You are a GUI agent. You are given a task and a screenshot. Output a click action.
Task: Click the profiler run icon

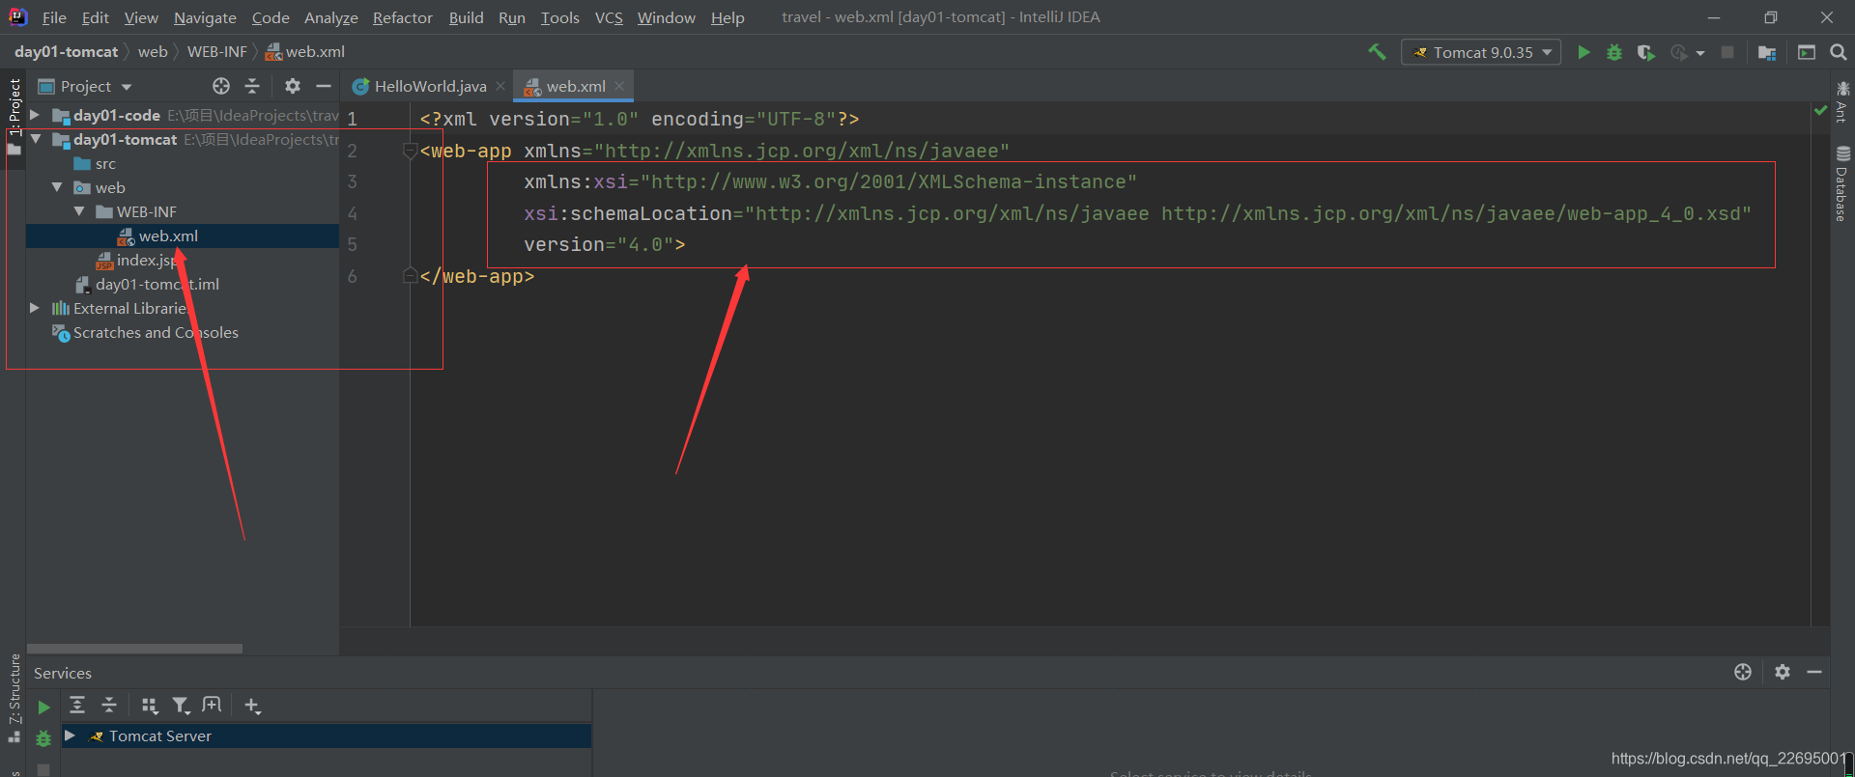click(x=1681, y=52)
